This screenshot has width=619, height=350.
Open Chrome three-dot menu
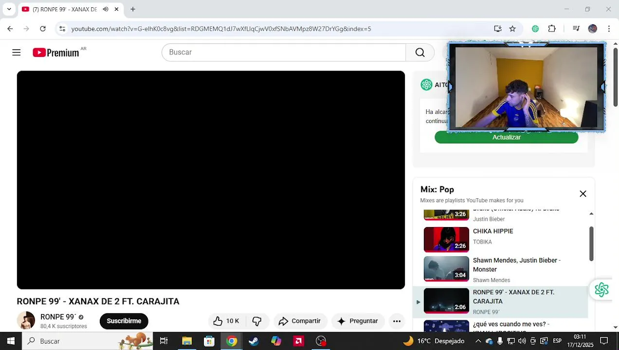click(609, 29)
